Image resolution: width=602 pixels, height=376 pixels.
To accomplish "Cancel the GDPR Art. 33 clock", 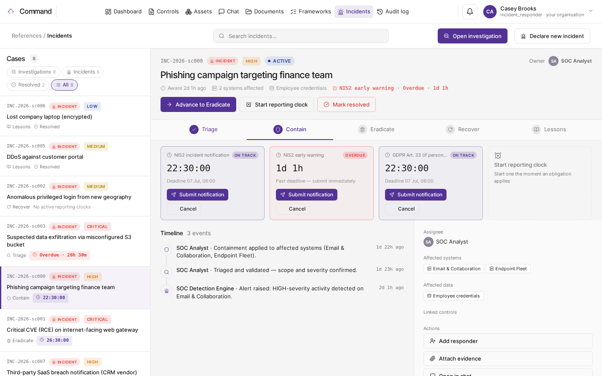I will 402,209.
